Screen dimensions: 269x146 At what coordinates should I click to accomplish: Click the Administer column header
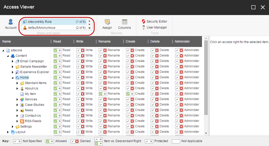point(182,41)
